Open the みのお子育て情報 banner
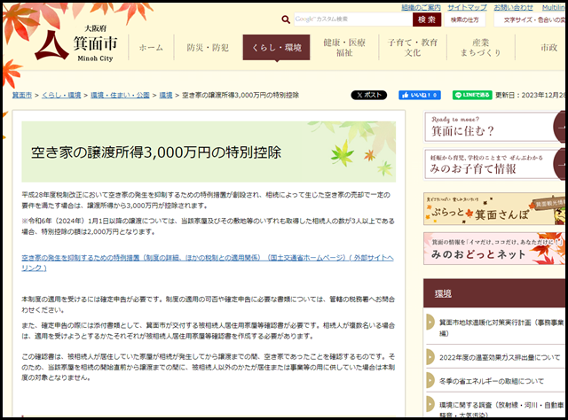Viewport: 568px width, 420px height. [494, 164]
